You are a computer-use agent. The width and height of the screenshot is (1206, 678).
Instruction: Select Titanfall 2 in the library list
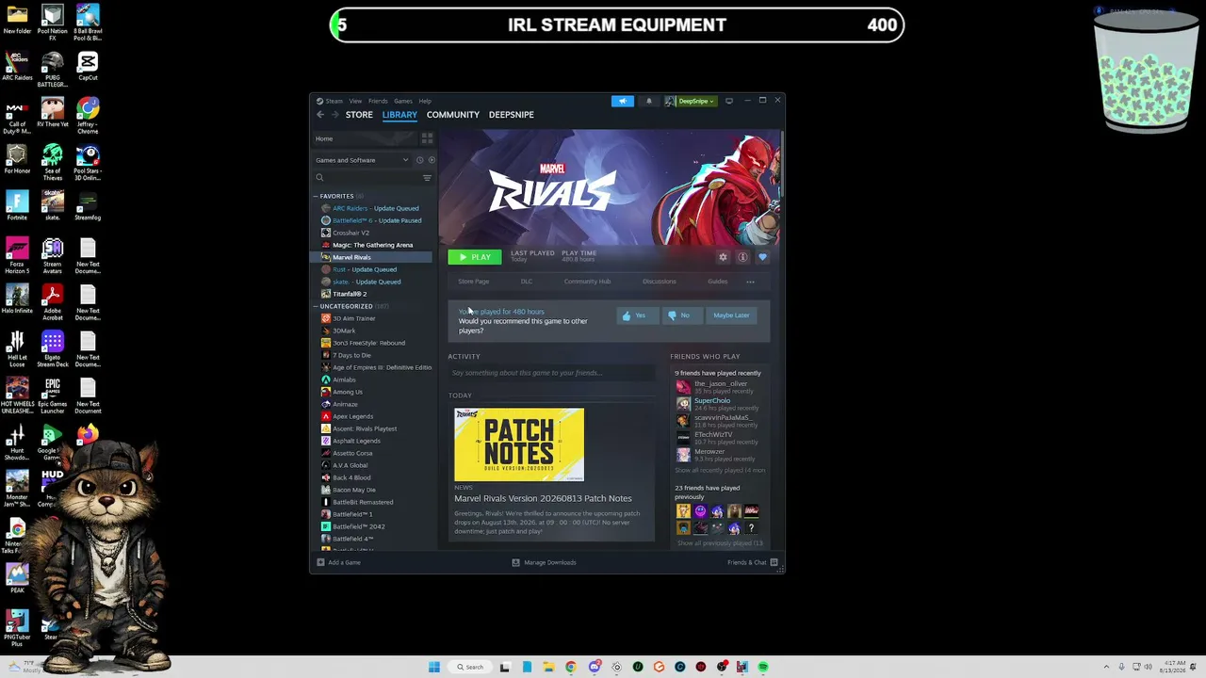[350, 294]
